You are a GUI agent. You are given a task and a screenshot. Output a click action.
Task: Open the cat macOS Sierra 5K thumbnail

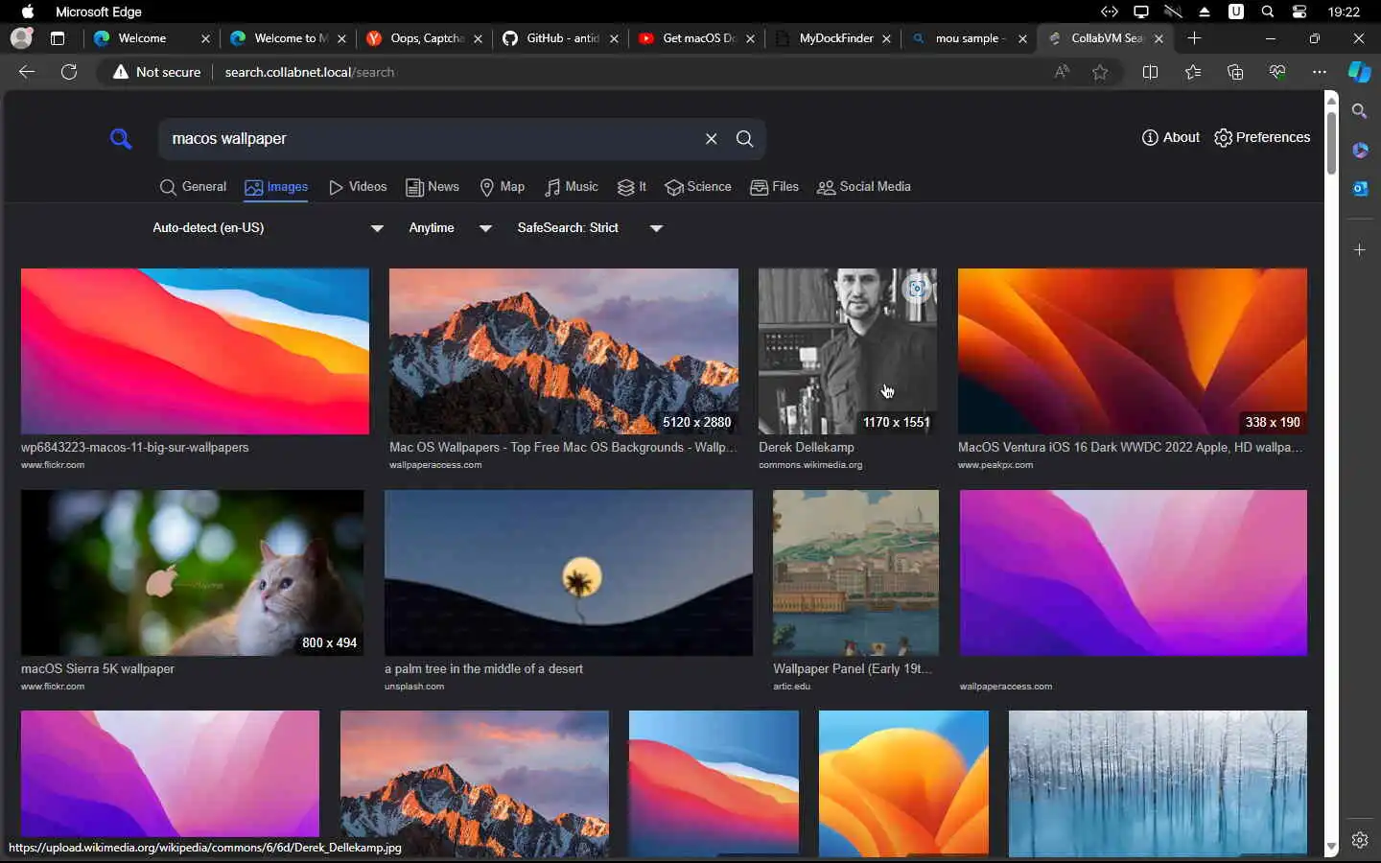pyautogui.click(x=192, y=572)
